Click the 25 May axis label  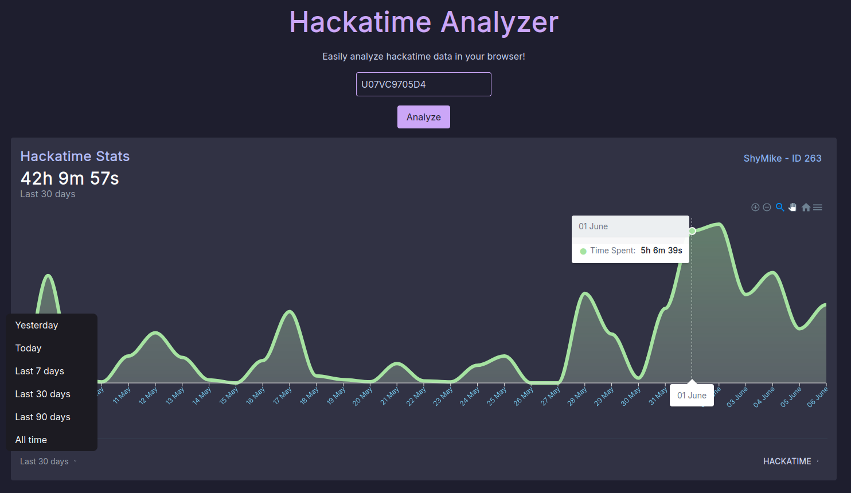[x=497, y=396]
